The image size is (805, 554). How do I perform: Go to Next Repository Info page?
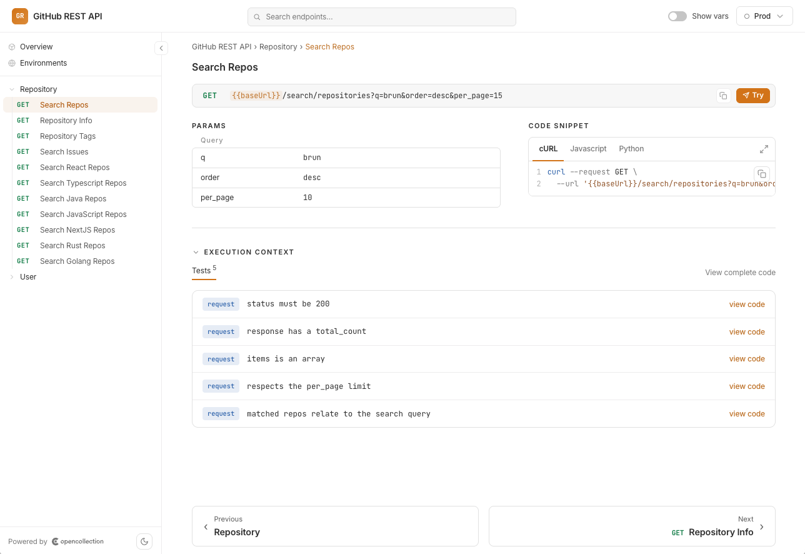[632, 526]
